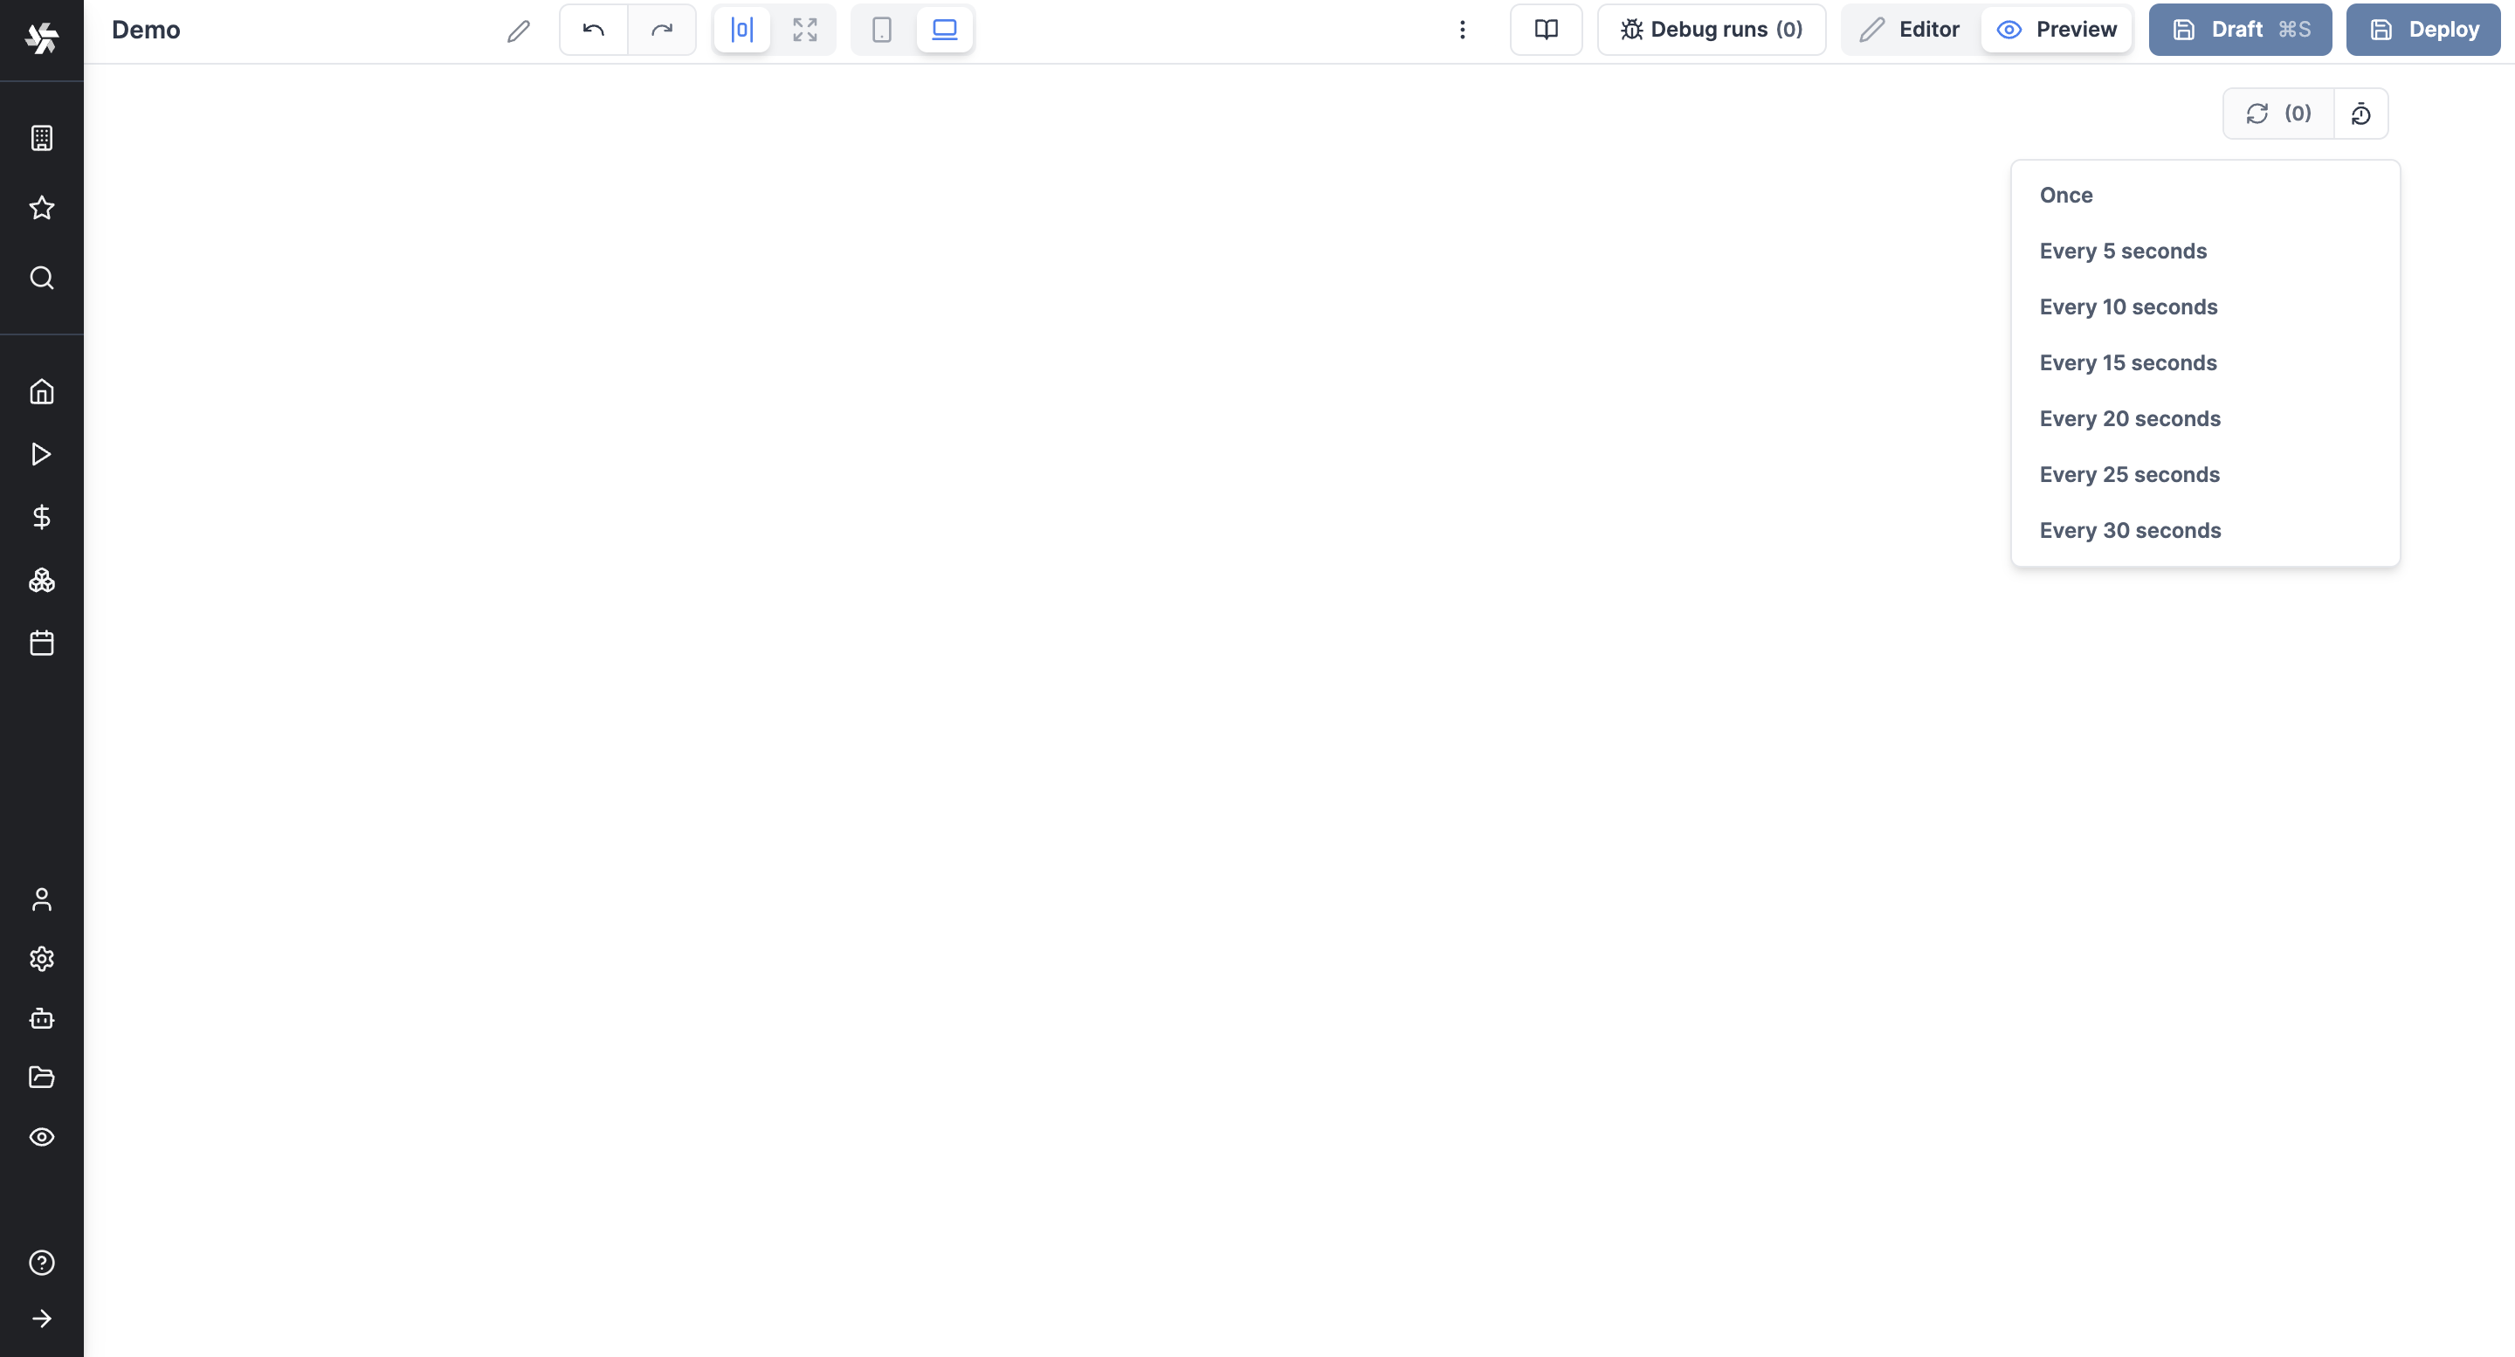Switch to mobile device view
Viewport: 2515px width, 1357px height.
pos(880,30)
